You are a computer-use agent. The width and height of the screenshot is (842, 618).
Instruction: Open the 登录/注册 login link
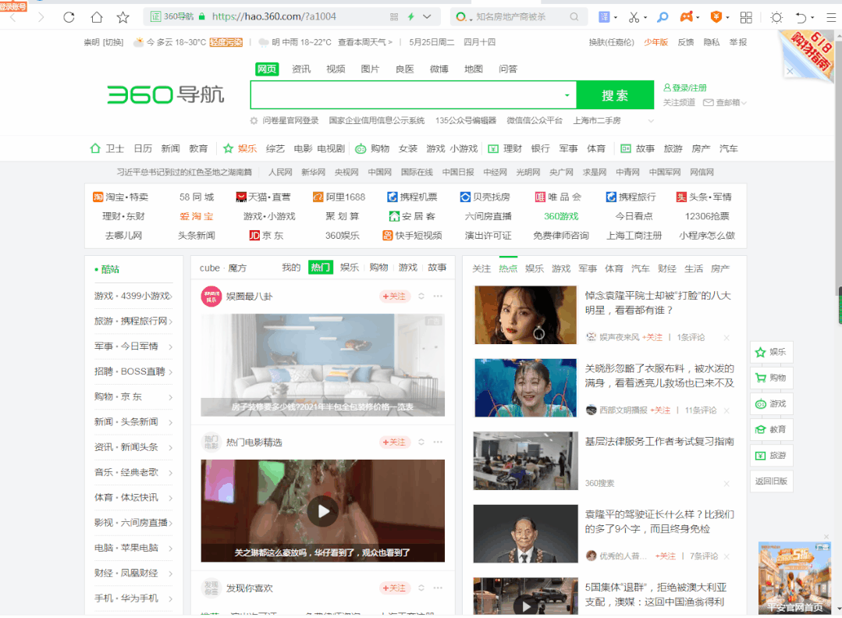[685, 88]
